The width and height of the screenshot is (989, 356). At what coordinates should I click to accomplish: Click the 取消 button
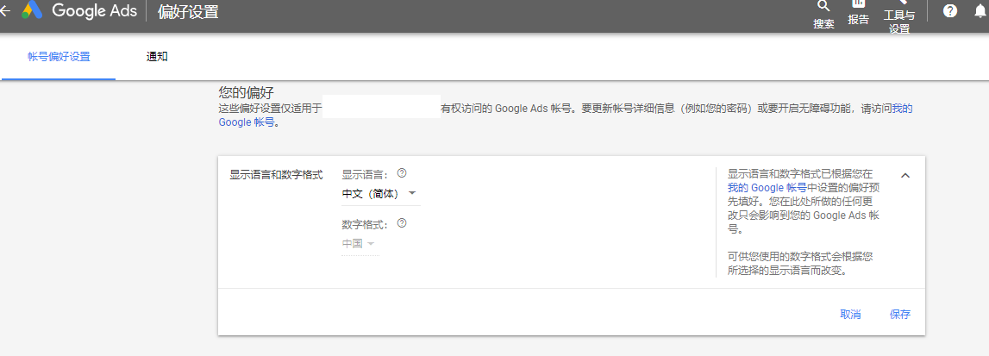pyautogui.click(x=850, y=315)
